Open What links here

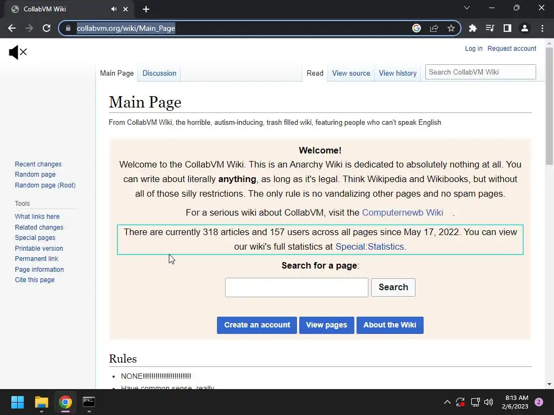37,216
